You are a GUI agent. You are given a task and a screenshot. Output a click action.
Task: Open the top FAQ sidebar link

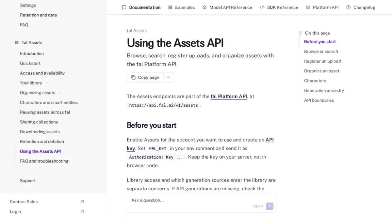click(x=24, y=25)
